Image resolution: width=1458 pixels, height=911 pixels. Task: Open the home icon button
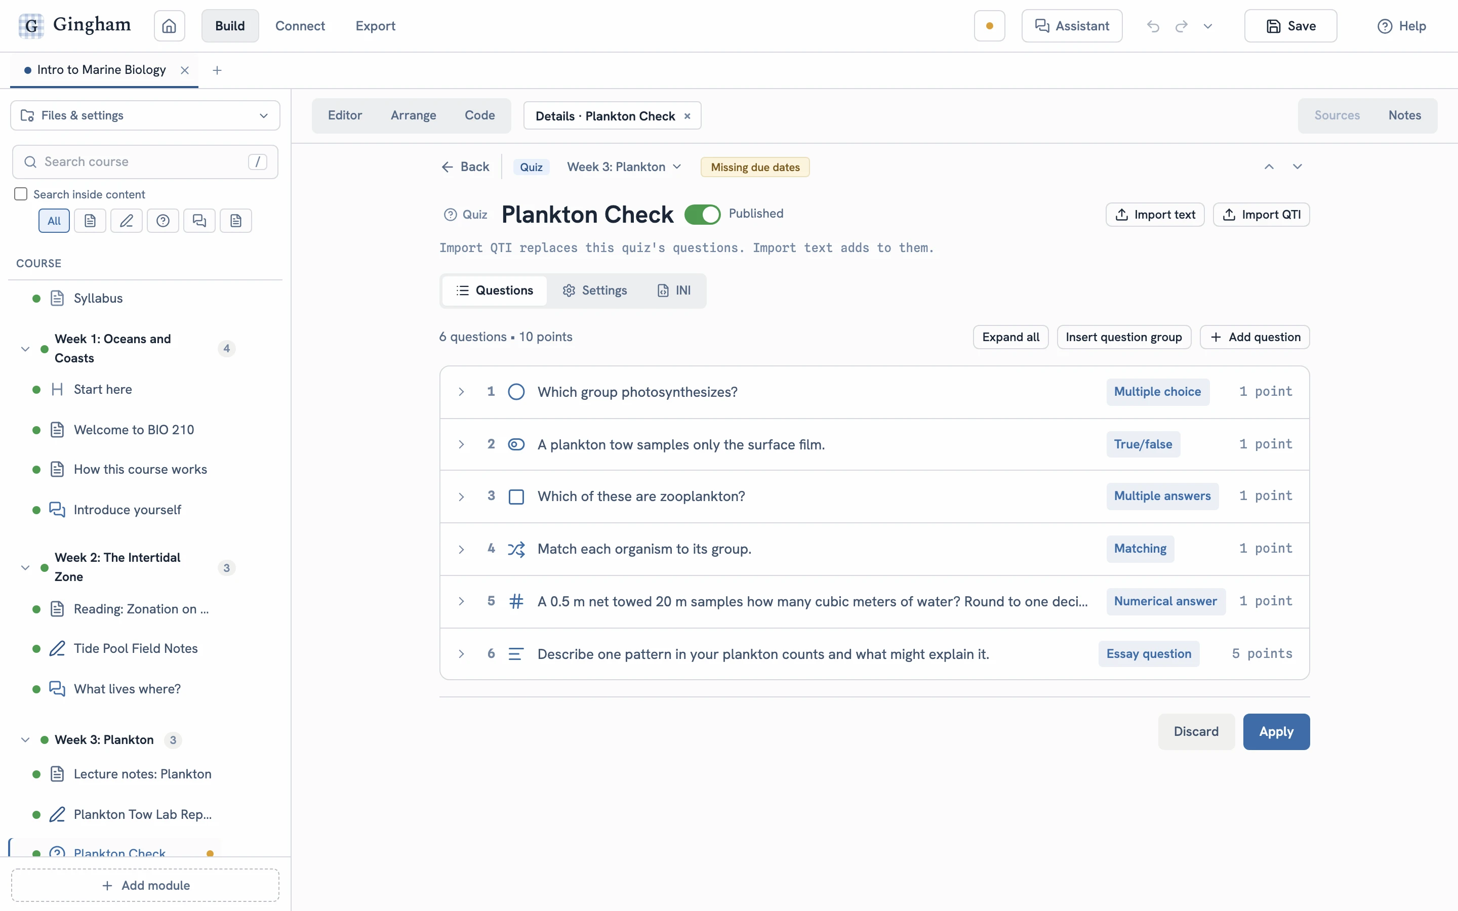point(169,26)
